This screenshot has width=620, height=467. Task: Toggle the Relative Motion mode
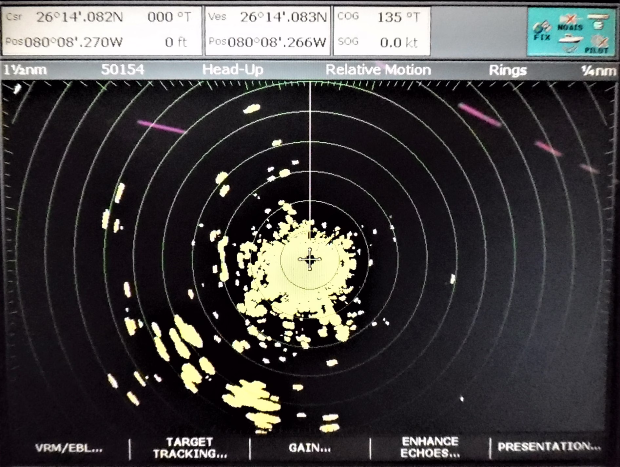coord(378,70)
